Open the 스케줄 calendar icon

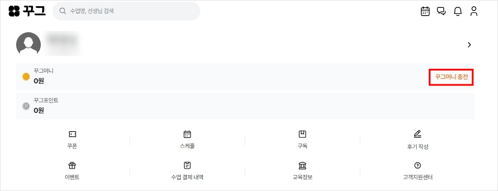[x=187, y=134]
